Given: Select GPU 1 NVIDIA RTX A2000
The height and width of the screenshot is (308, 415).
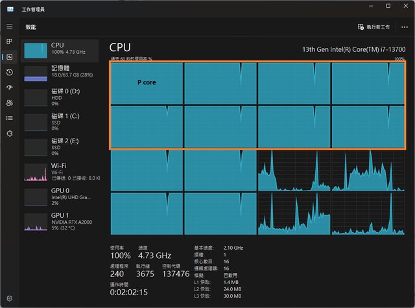Looking at the screenshot, I should [x=61, y=221].
